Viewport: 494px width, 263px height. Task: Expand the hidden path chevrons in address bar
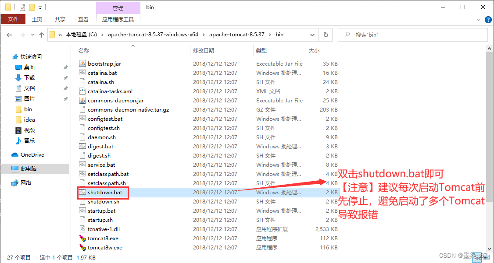60,35
